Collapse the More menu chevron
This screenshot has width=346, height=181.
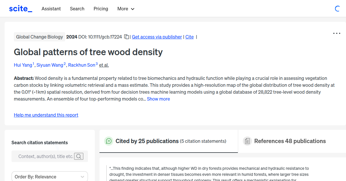(133, 9)
